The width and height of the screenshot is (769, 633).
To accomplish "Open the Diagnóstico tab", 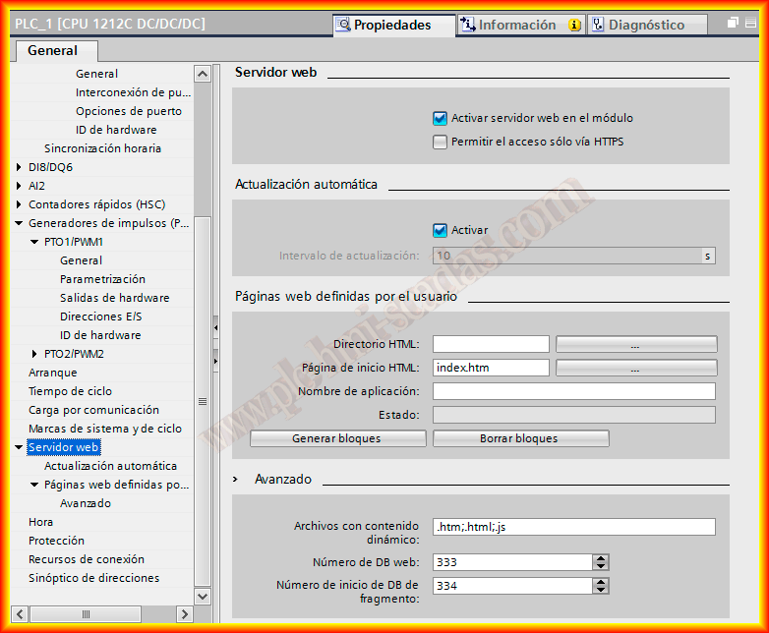I will [645, 25].
